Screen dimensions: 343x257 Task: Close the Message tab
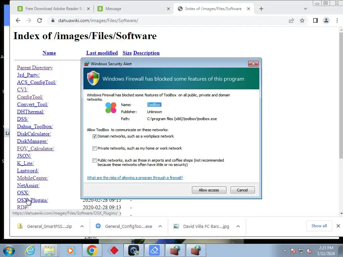click(168, 9)
